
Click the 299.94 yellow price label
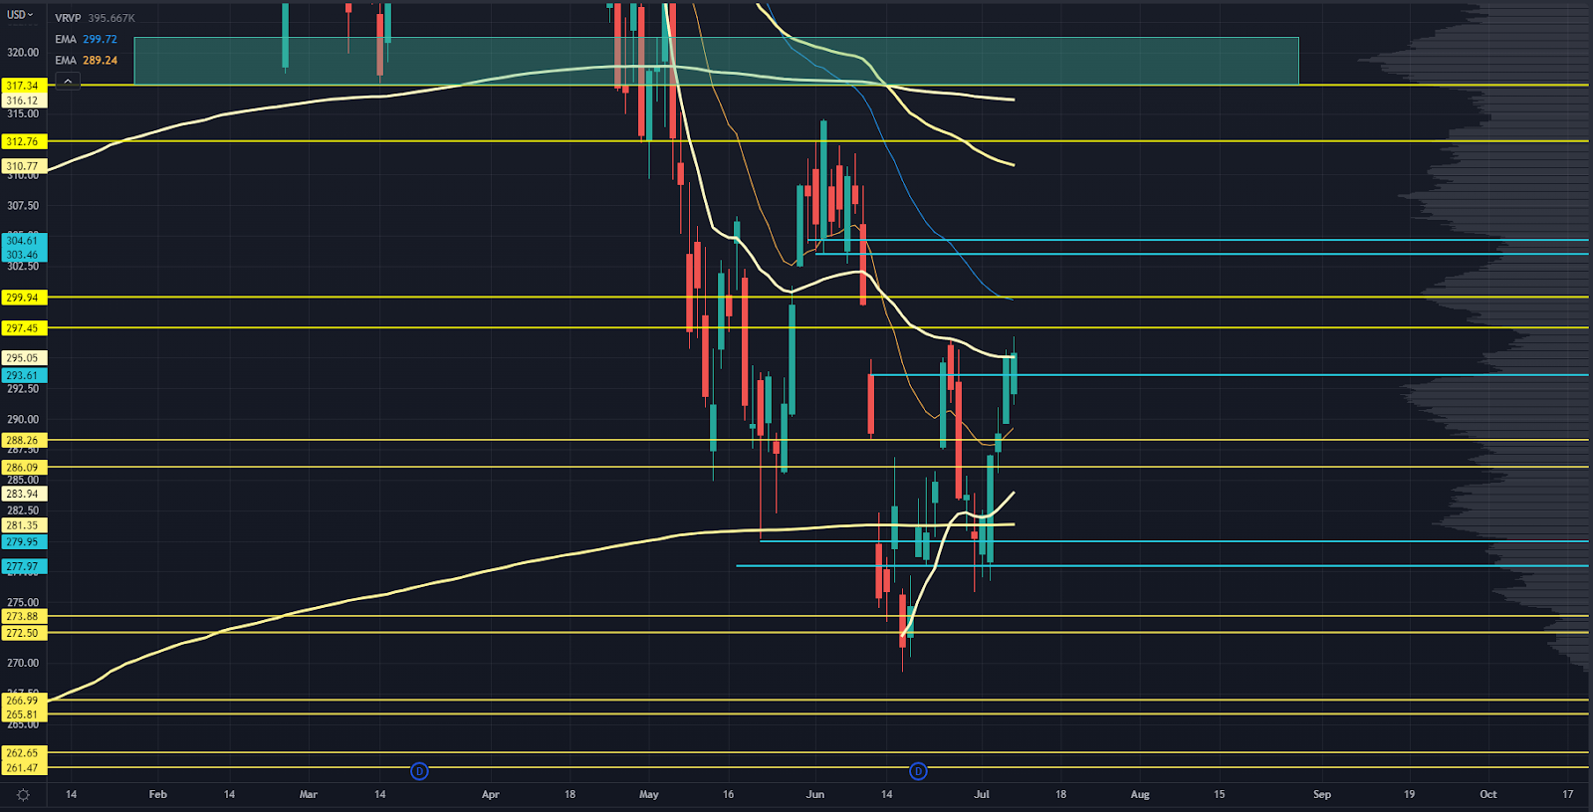pyautogui.click(x=22, y=298)
